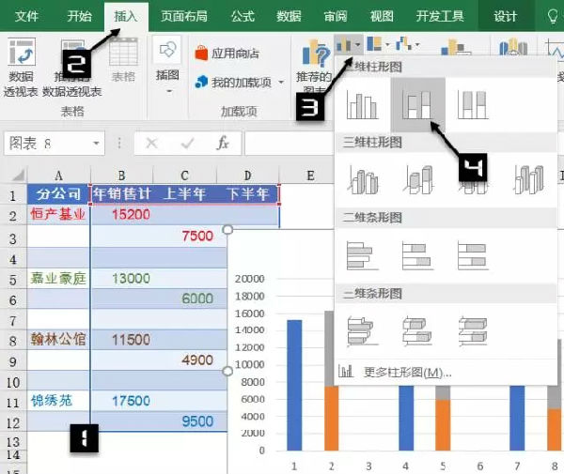Image resolution: width=564 pixels, height=474 pixels.
Task: Click the cancel X formula button
Action: point(151,144)
